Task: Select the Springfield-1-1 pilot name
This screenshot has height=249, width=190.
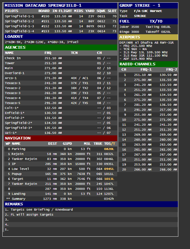Action: [x=19, y=16]
